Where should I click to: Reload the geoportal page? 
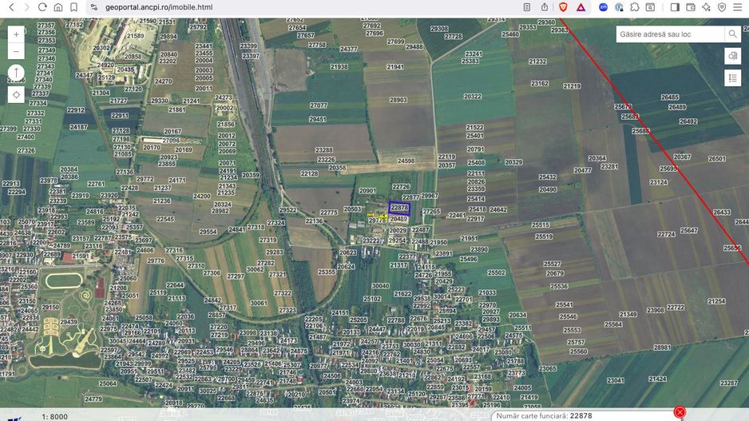click(x=42, y=7)
